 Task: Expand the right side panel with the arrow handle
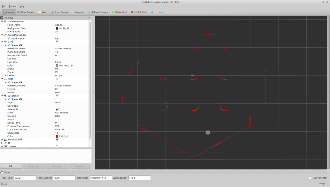coord(328,93)
